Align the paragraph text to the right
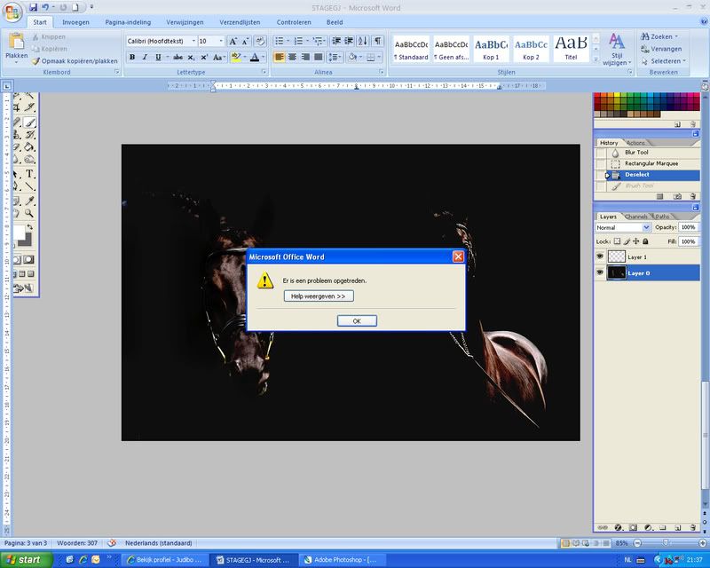Viewport: 710px width, 568px height. click(305, 57)
